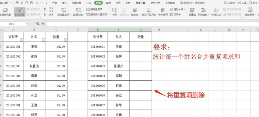Click the Save icon in quick access toolbar

pos(17,3)
